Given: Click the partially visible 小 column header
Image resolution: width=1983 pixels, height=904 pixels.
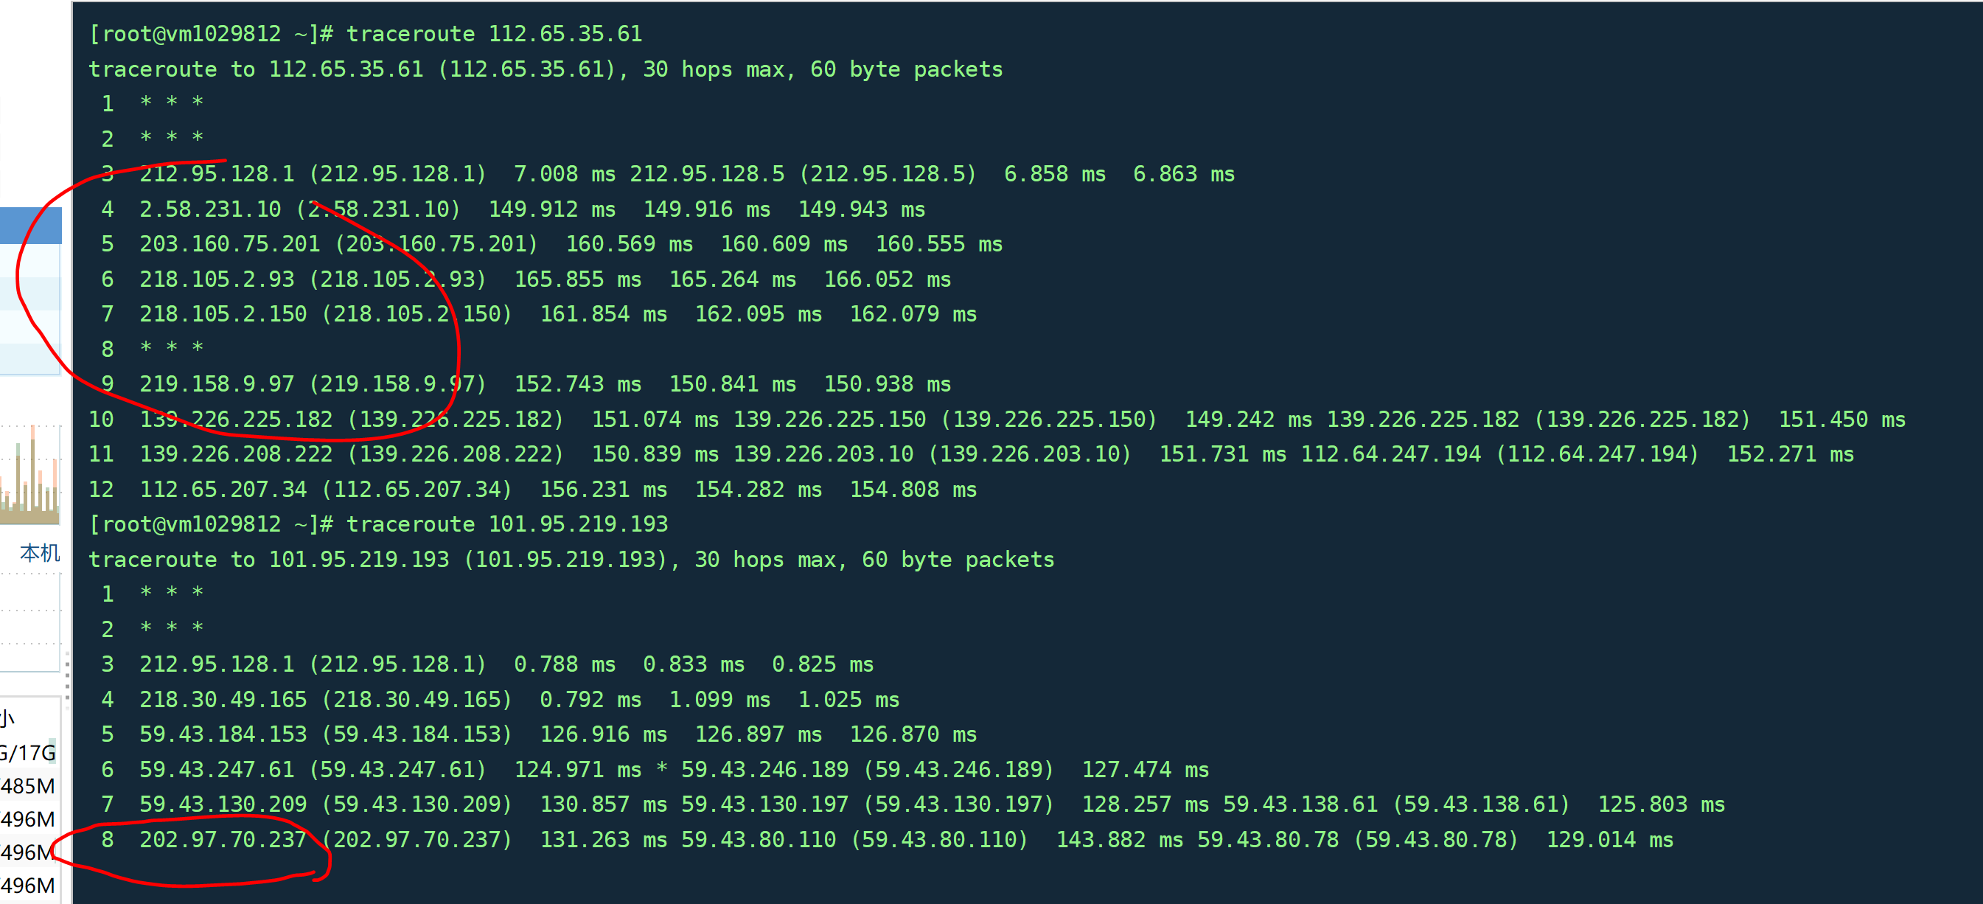Looking at the screenshot, I should click(7, 719).
